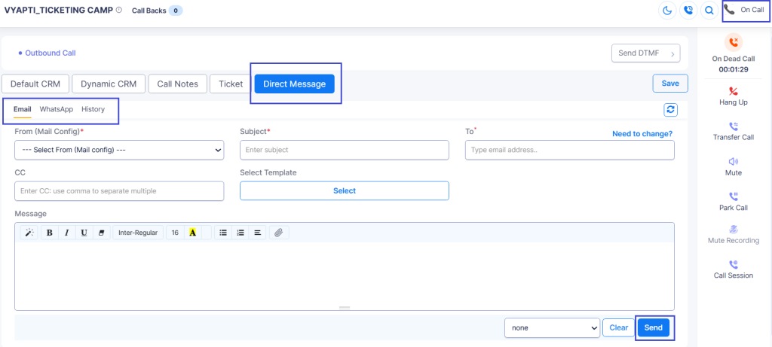Open Call Session option
772x347 pixels.
[734, 269]
